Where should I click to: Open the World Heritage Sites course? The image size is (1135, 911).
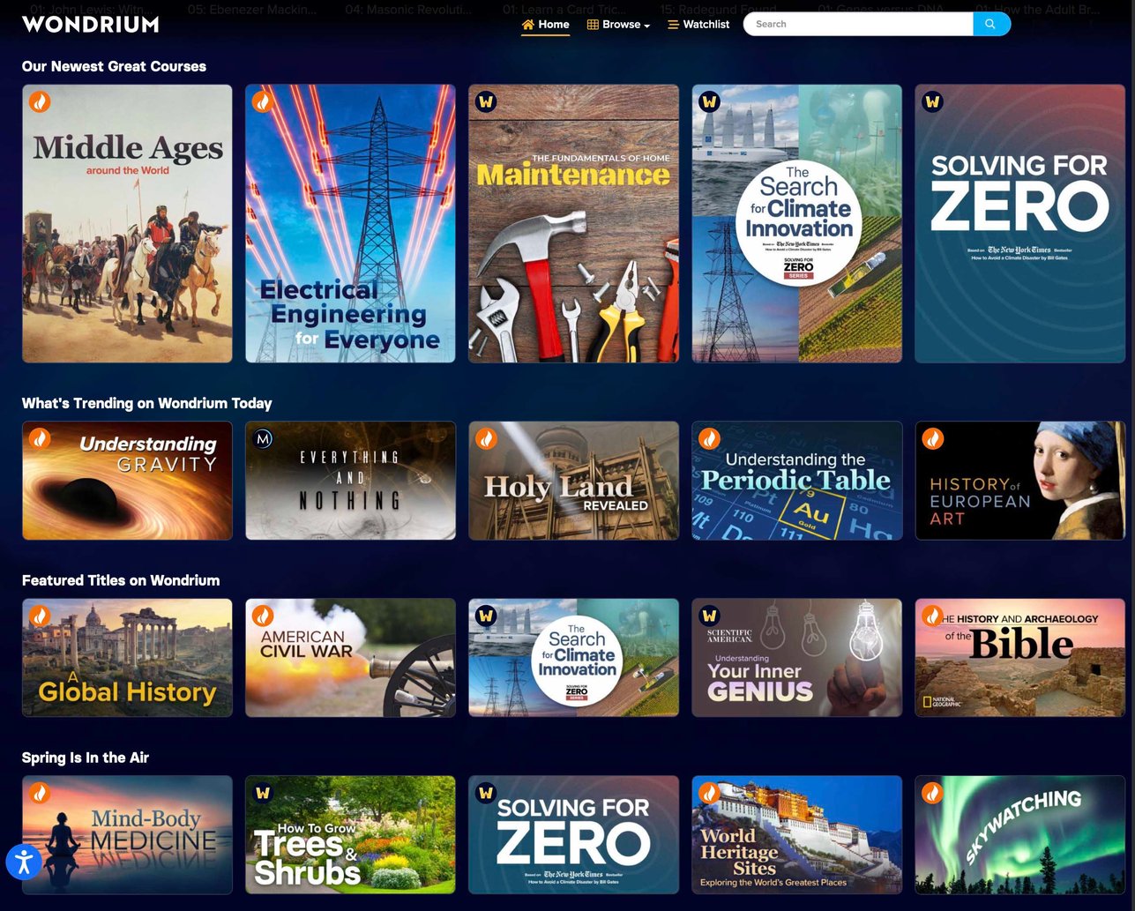coord(796,835)
